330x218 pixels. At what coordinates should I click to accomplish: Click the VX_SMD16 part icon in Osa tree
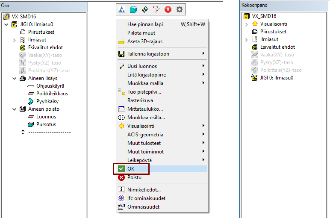click(x=6, y=16)
